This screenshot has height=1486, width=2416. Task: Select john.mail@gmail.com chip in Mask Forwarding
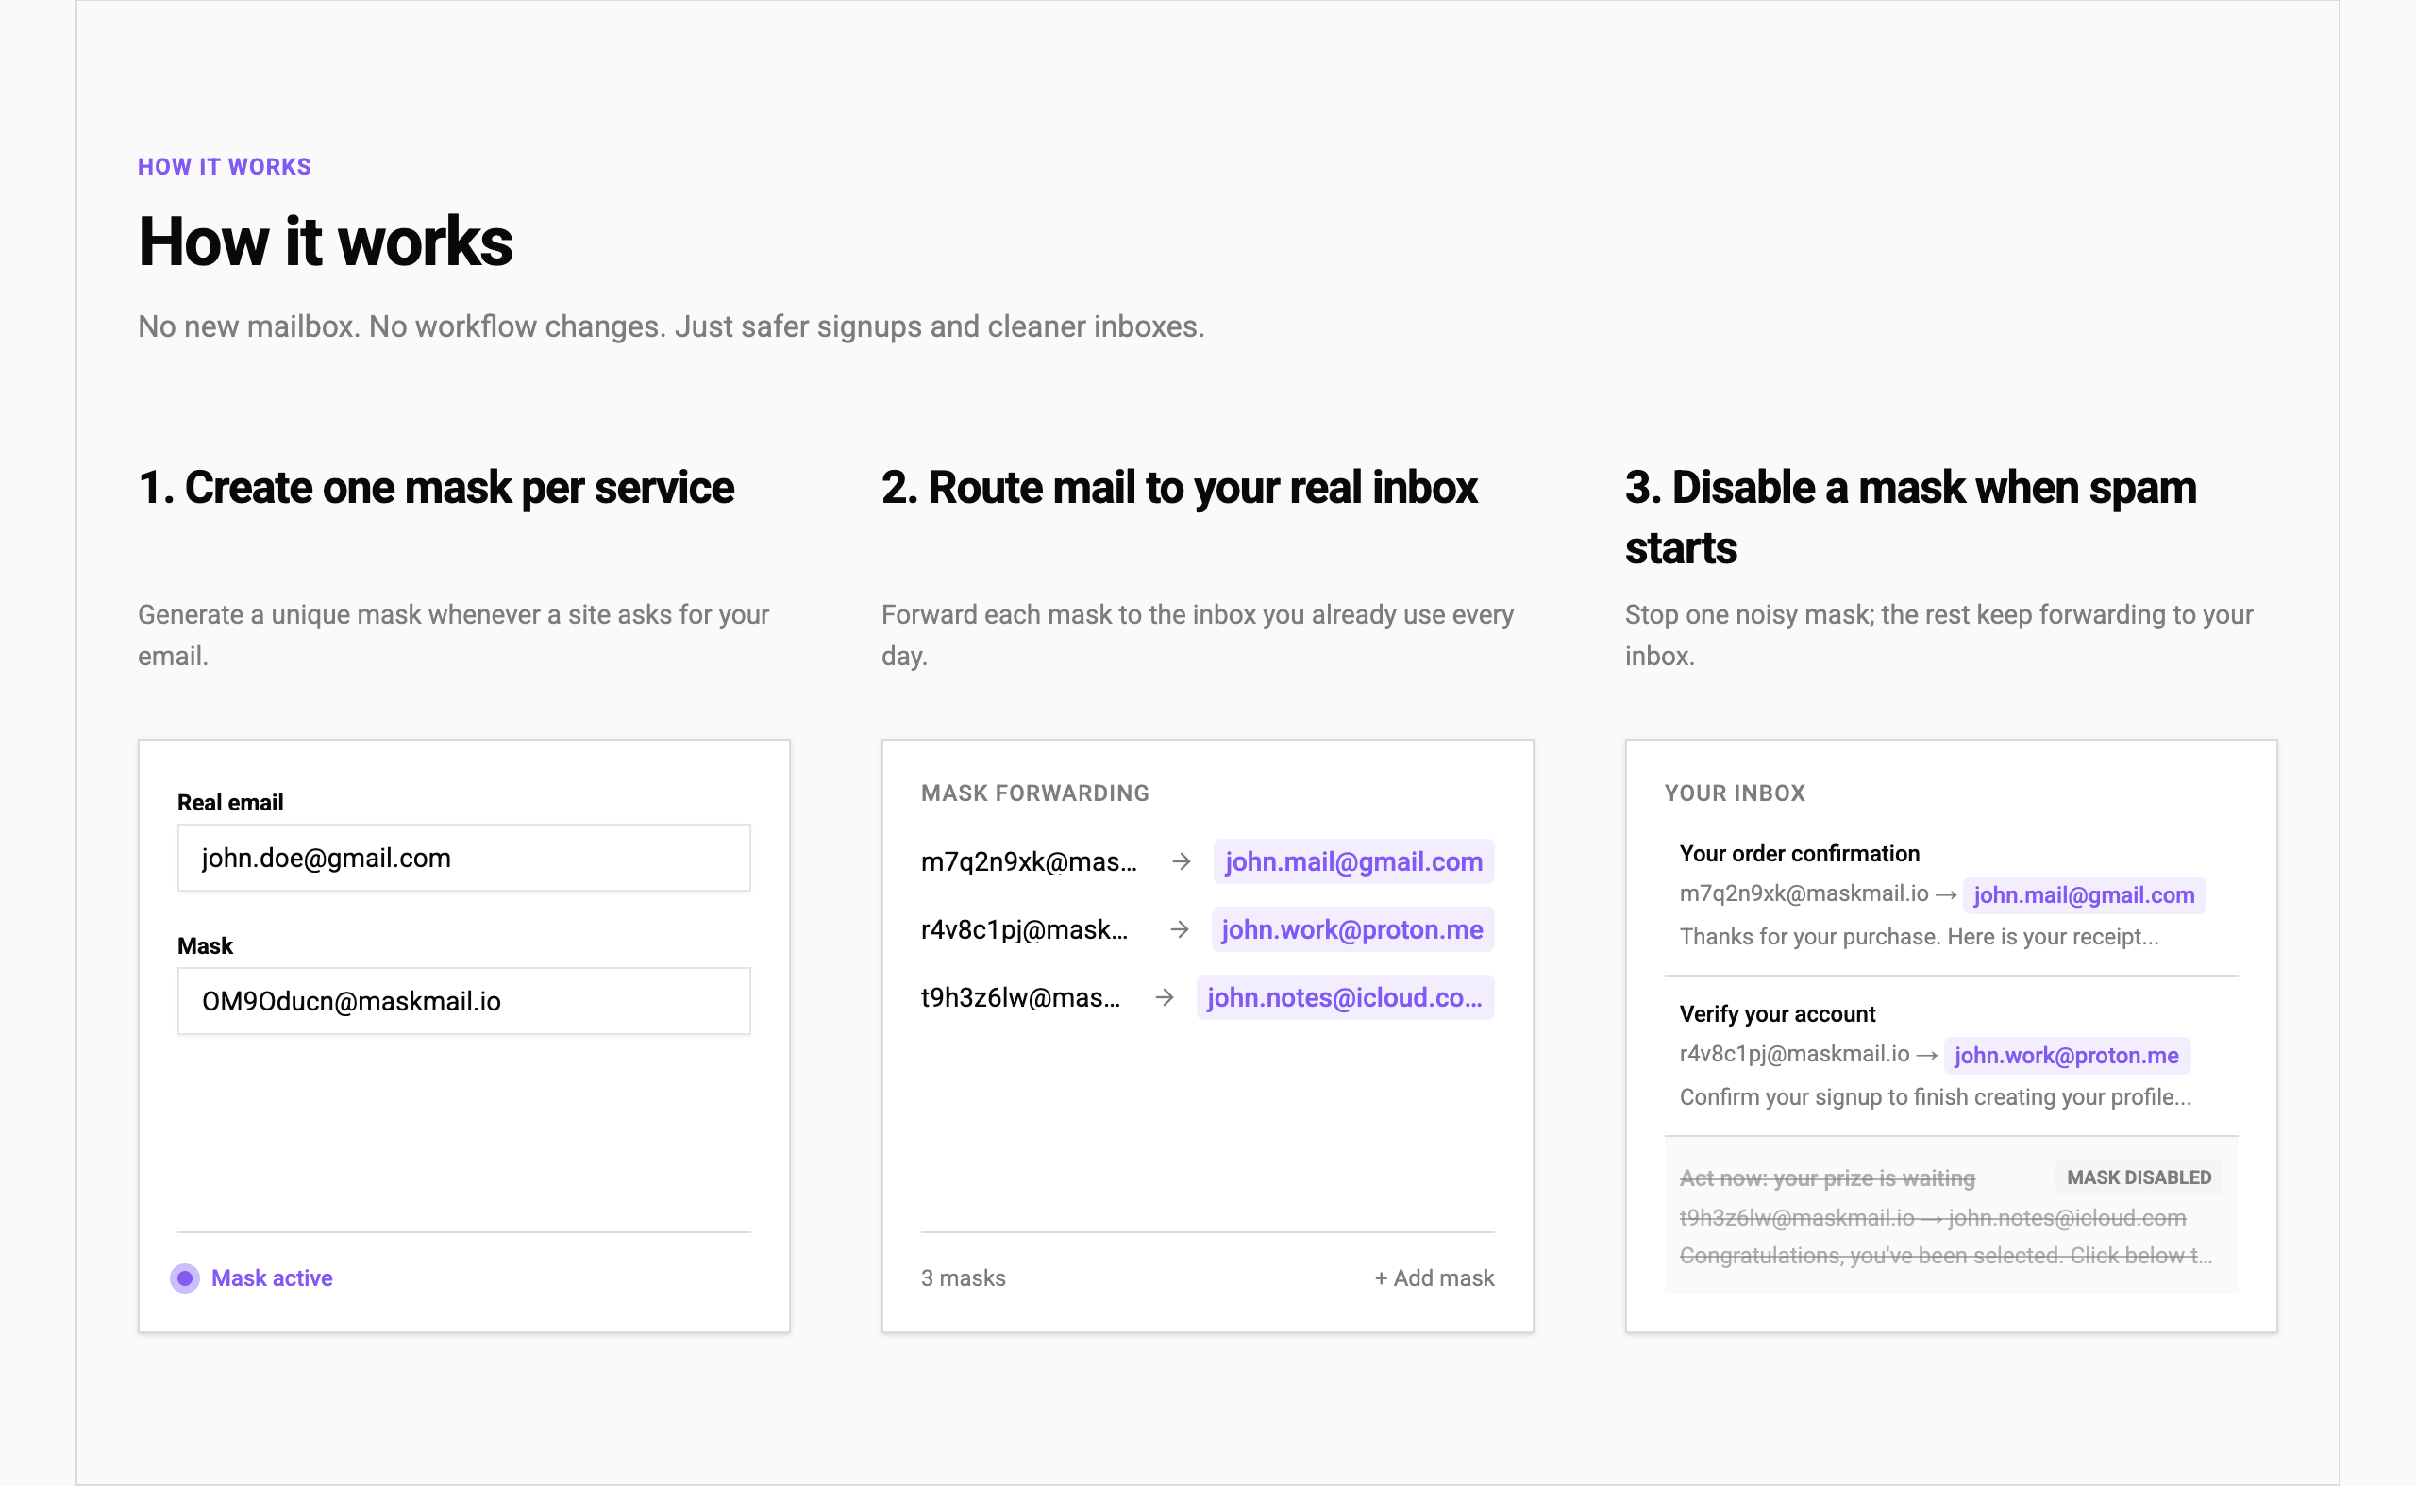pos(1352,862)
